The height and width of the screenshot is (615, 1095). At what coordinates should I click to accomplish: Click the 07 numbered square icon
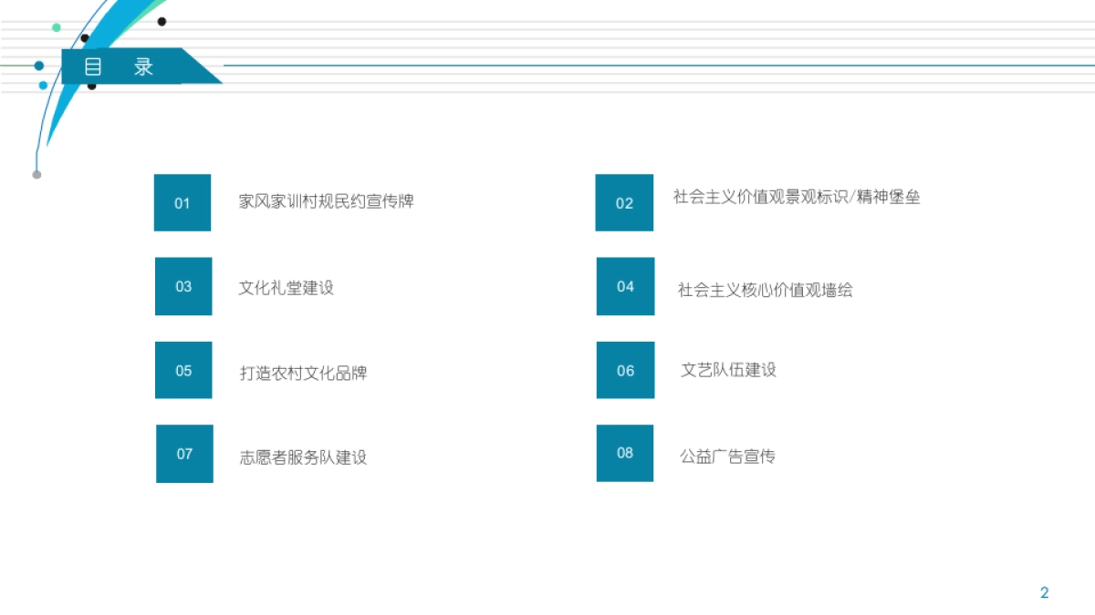[x=182, y=454]
